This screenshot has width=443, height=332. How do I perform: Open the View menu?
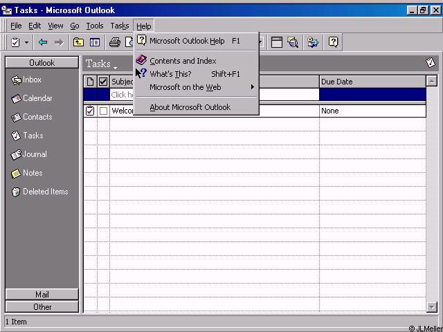[x=55, y=26]
